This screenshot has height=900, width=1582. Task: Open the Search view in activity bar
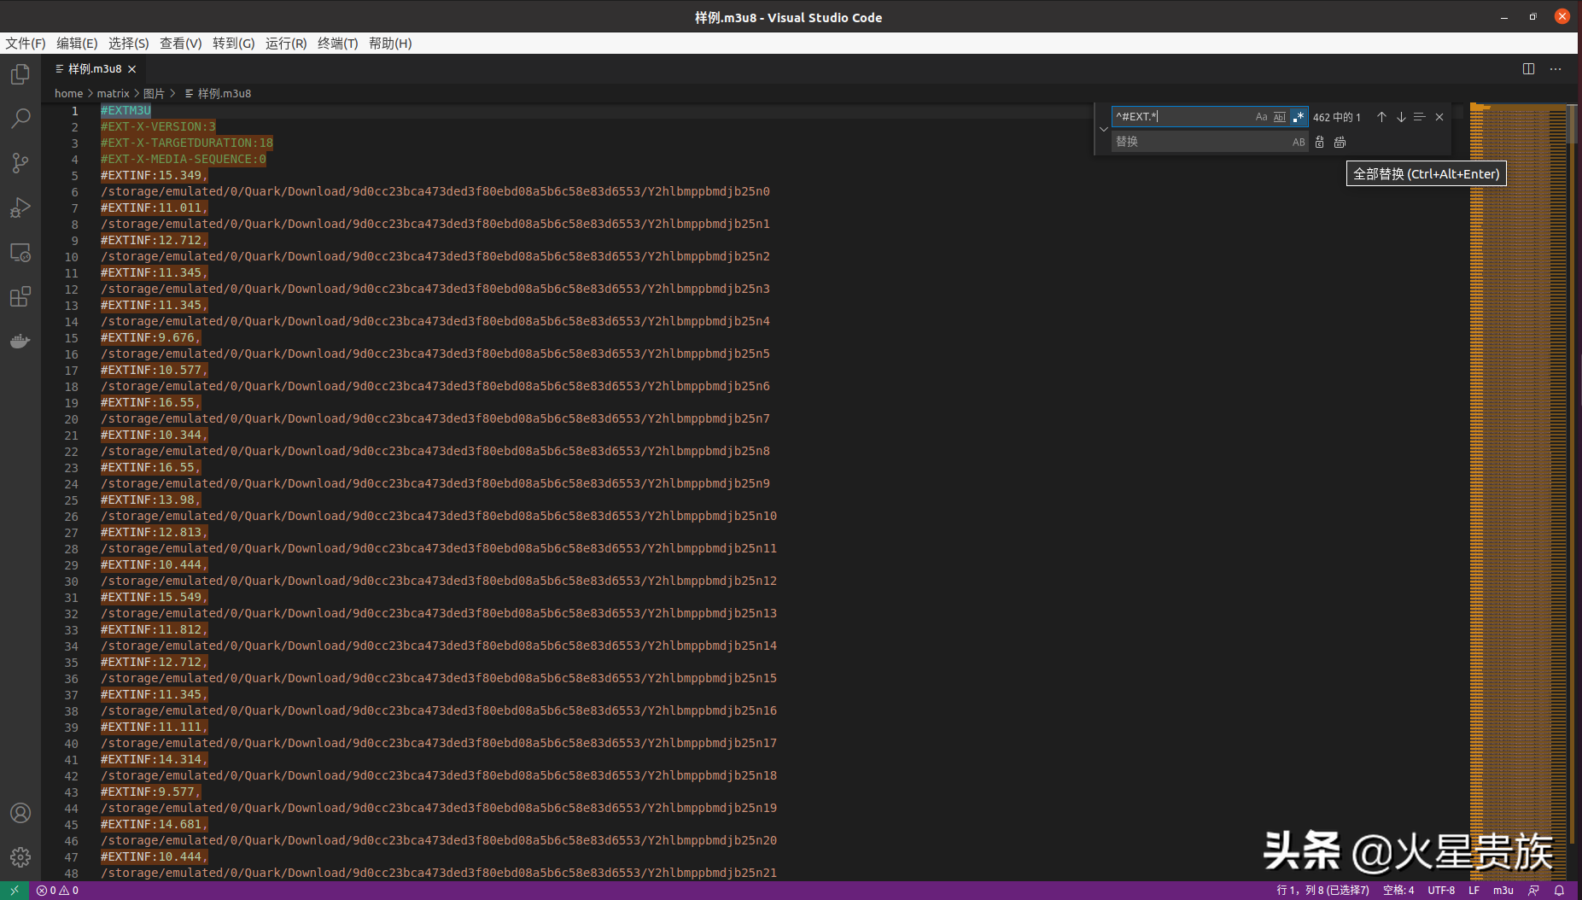[20, 118]
